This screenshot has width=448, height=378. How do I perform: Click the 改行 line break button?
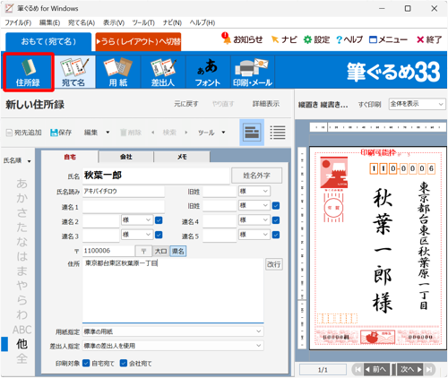click(x=274, y=264)
